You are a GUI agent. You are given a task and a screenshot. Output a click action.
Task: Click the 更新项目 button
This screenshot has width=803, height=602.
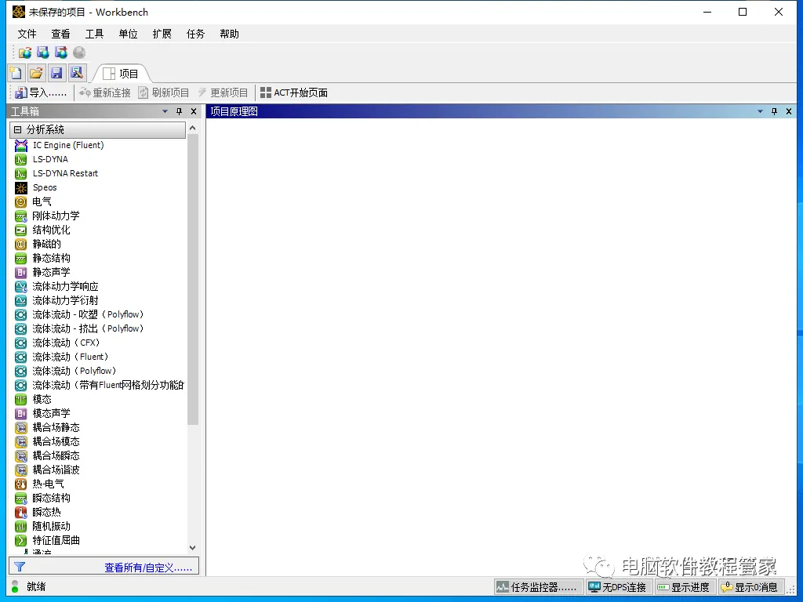[x=223, y=92]
